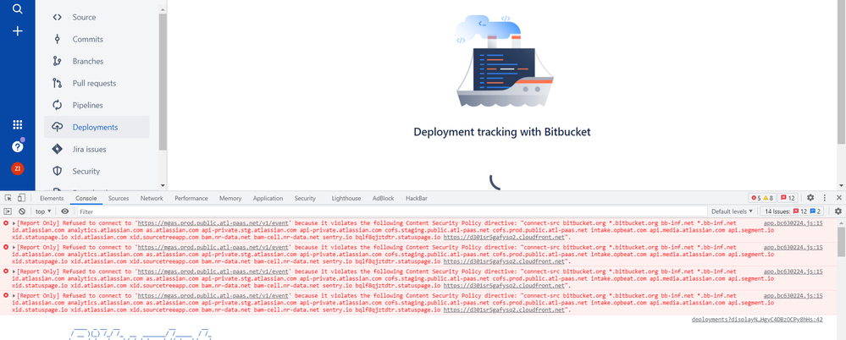Switch to the Elements tab
Viewport: 846px width, 340px height.
pos(52,198)
